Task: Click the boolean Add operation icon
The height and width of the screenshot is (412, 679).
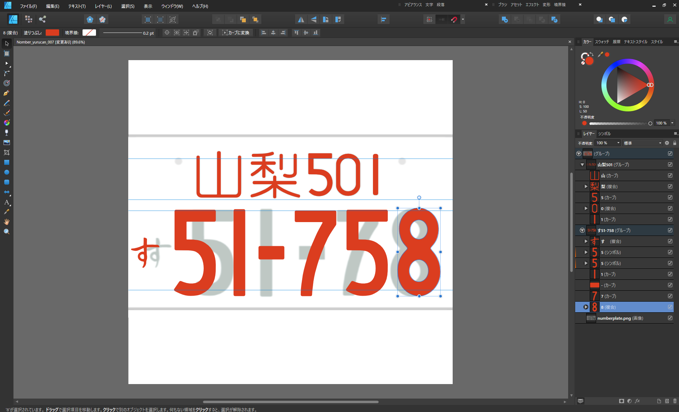Action: coord(505,19)
